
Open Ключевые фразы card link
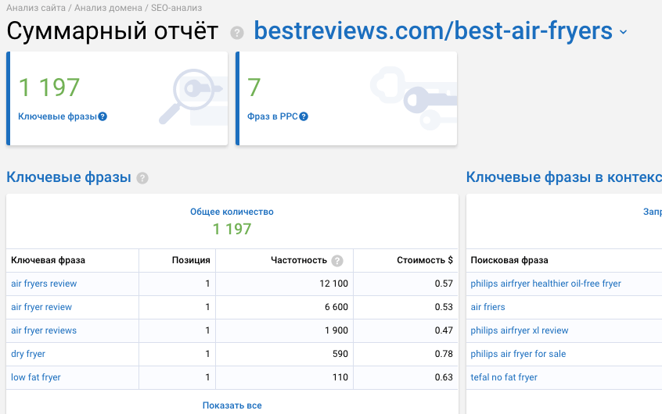pos(57,116)
